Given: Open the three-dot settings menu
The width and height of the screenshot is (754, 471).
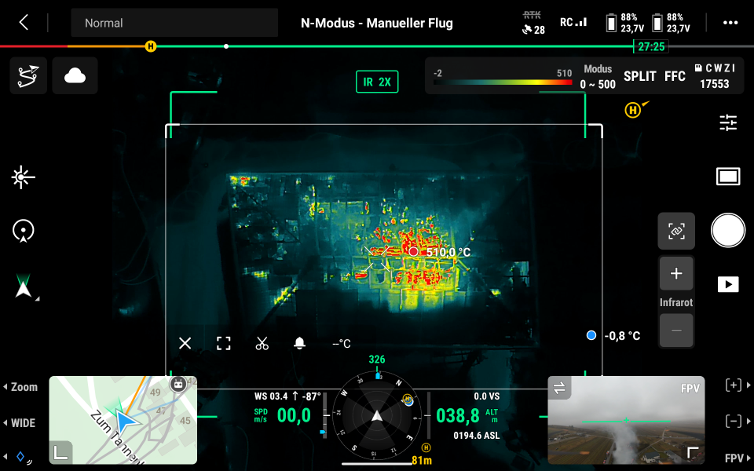Looking at the screenshot, I should click(730, 23).
